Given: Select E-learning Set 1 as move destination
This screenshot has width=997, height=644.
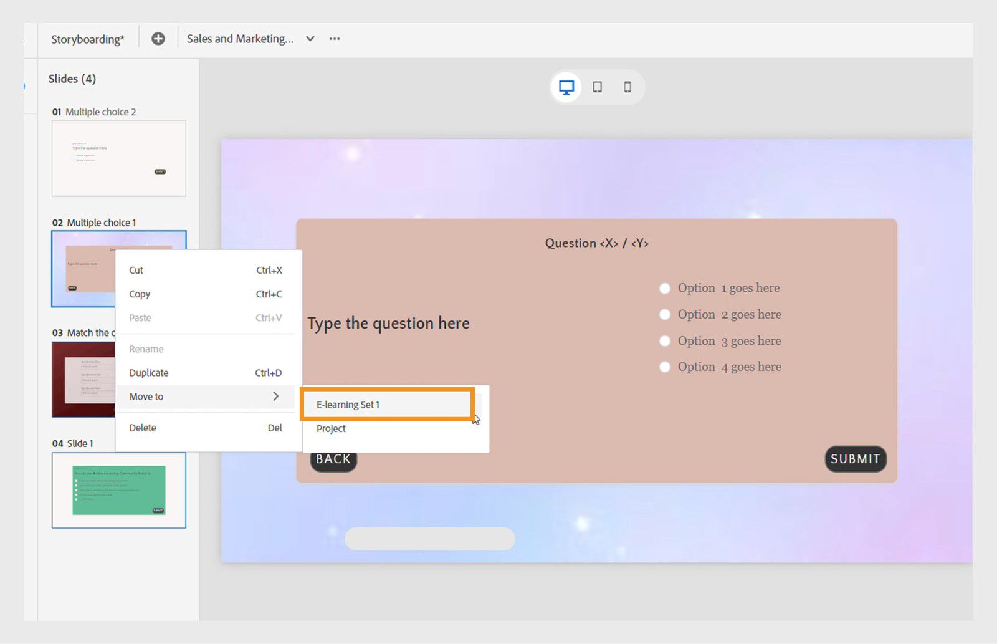Looking at the screenshot, I should (348, 405).
